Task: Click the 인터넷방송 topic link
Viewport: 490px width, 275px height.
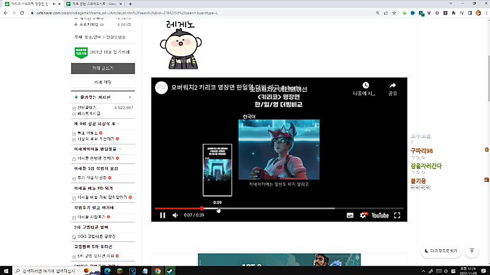Action: click(116, 37)
